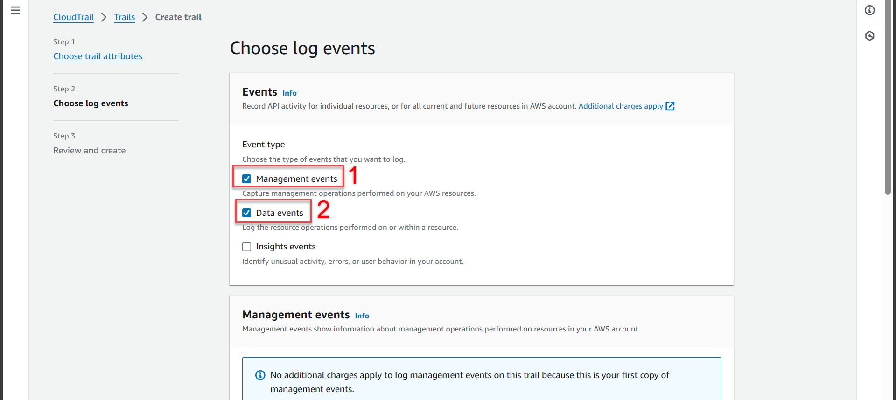The image size is (896, 400).
Task: Uncheck the Management events checkbox
Action: point(247,179)
